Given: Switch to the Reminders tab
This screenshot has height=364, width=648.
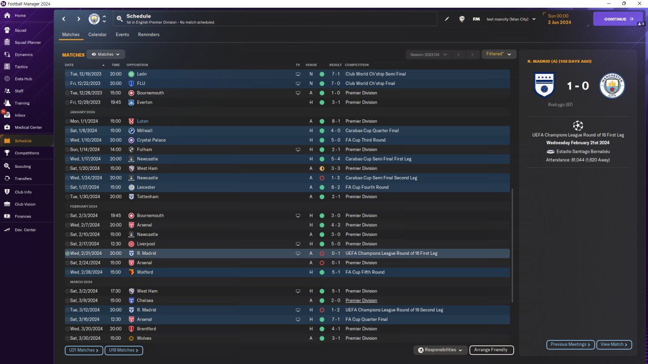Looking at the screenshot, I should [149, 35].
